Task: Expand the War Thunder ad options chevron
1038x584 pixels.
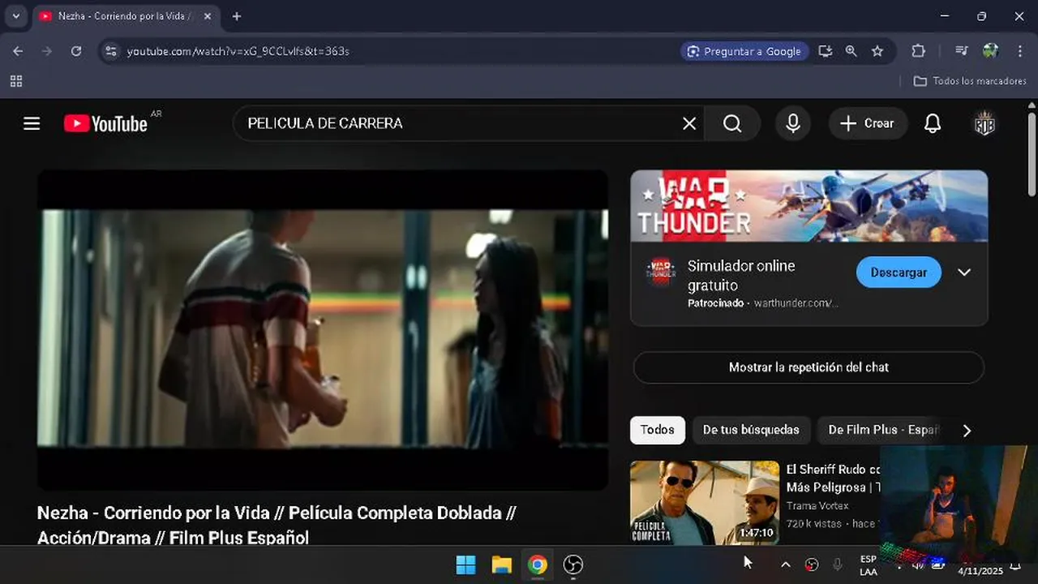Action: (964, 273)
